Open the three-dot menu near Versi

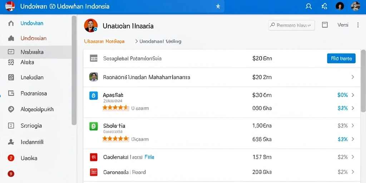(358, 25)
